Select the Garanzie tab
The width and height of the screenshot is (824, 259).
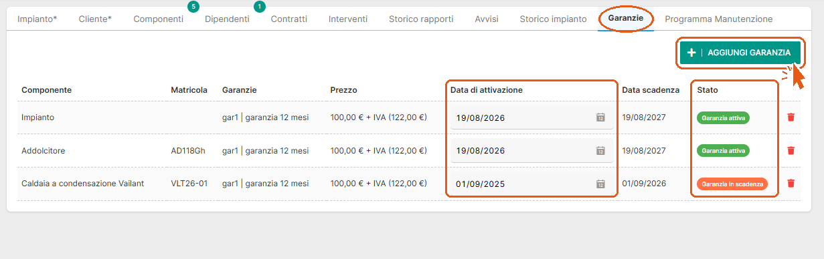626,18
